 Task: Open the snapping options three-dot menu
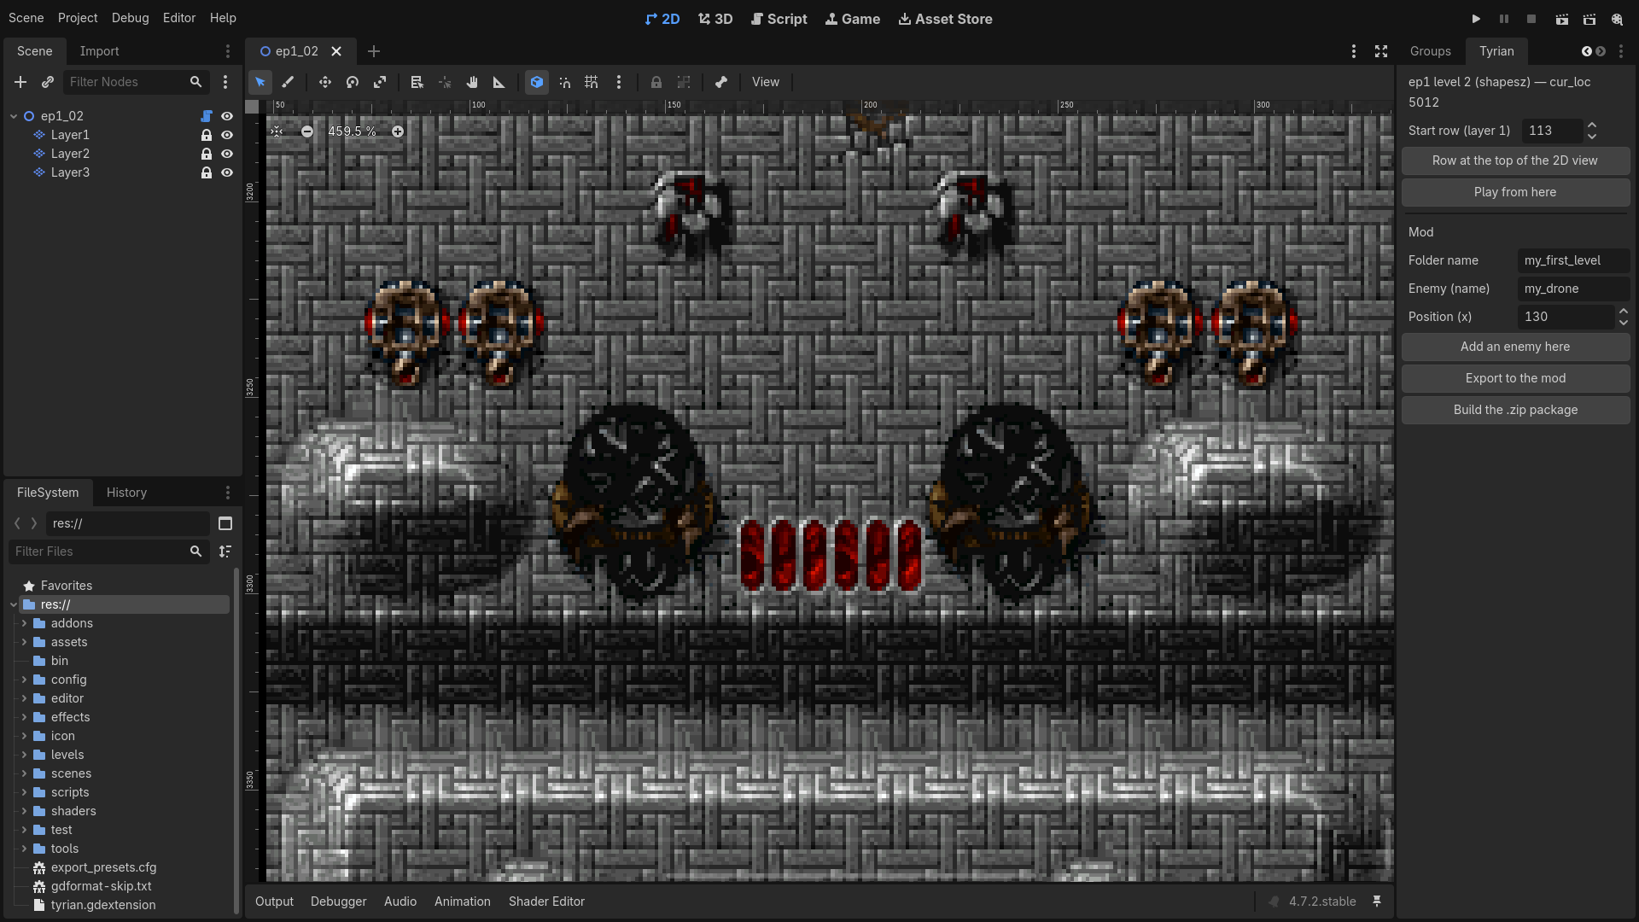tap(619, 82)
